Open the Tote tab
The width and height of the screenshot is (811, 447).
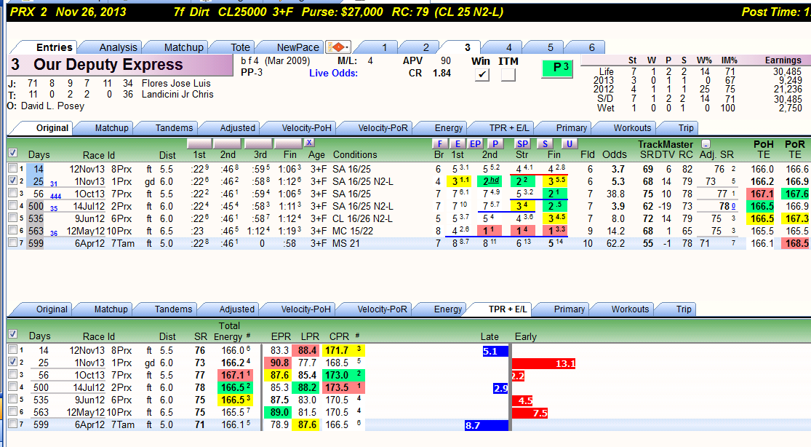point(240,47)
